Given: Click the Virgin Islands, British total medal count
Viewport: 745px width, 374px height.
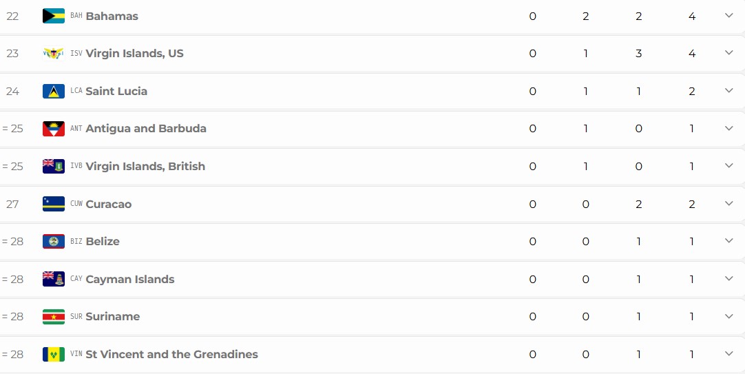Looking at the screenshot, I should tap(692, 166).
